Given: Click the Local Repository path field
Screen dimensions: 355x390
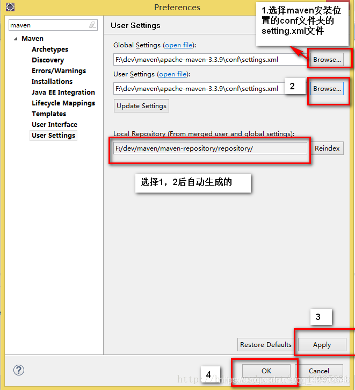Looking at the screenshot, I should [x=210, y=148].
